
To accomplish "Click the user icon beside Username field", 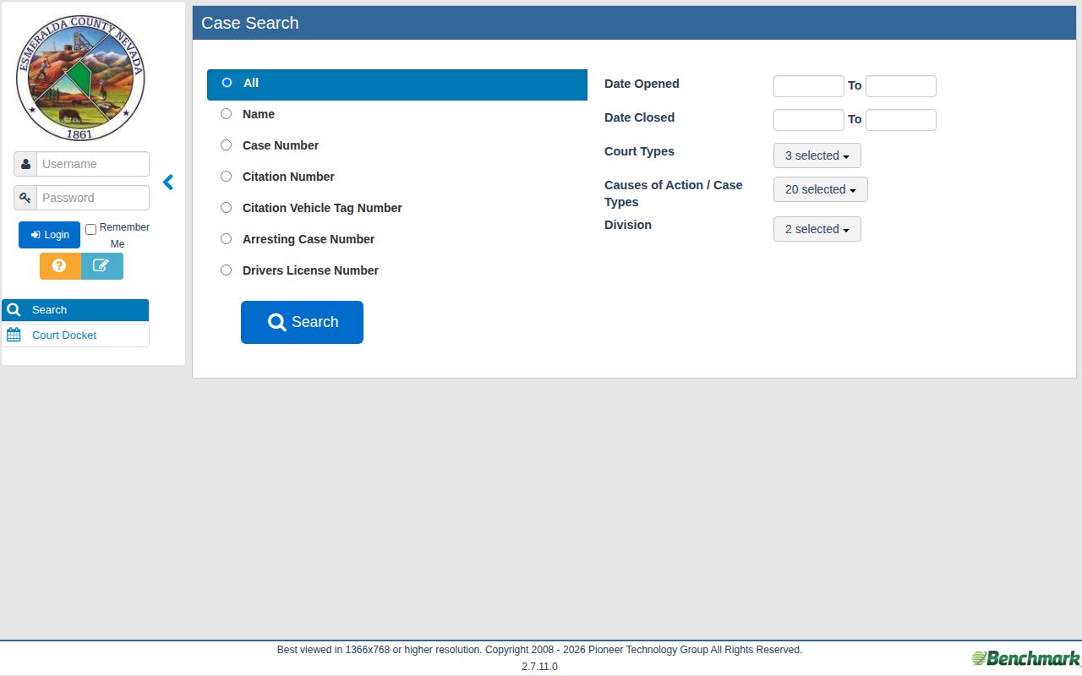I will click(25, 164).
